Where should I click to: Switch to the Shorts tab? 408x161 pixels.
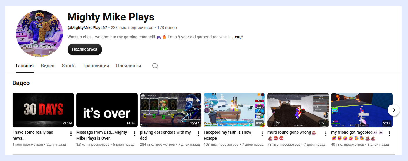[x=69, y=66]
